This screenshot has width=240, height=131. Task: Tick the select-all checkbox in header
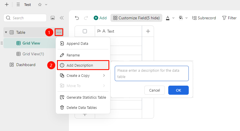pyautogui.click(x=85, y=31)
